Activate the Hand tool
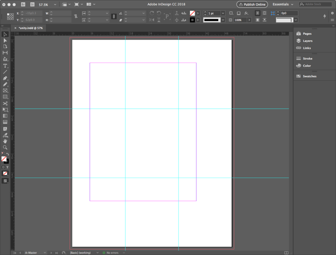Viewport: 336px width, 255px height. [5, 141]
